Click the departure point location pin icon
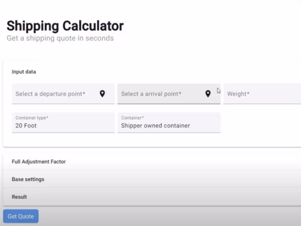This screenshot has width=301, height=226. (102, 94)
